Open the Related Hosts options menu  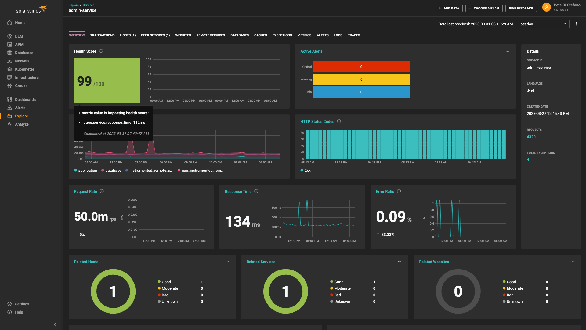[227, 262]
